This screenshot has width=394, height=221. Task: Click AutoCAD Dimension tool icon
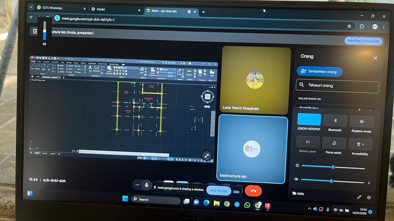pyautogui.click(x=96, y=69)
